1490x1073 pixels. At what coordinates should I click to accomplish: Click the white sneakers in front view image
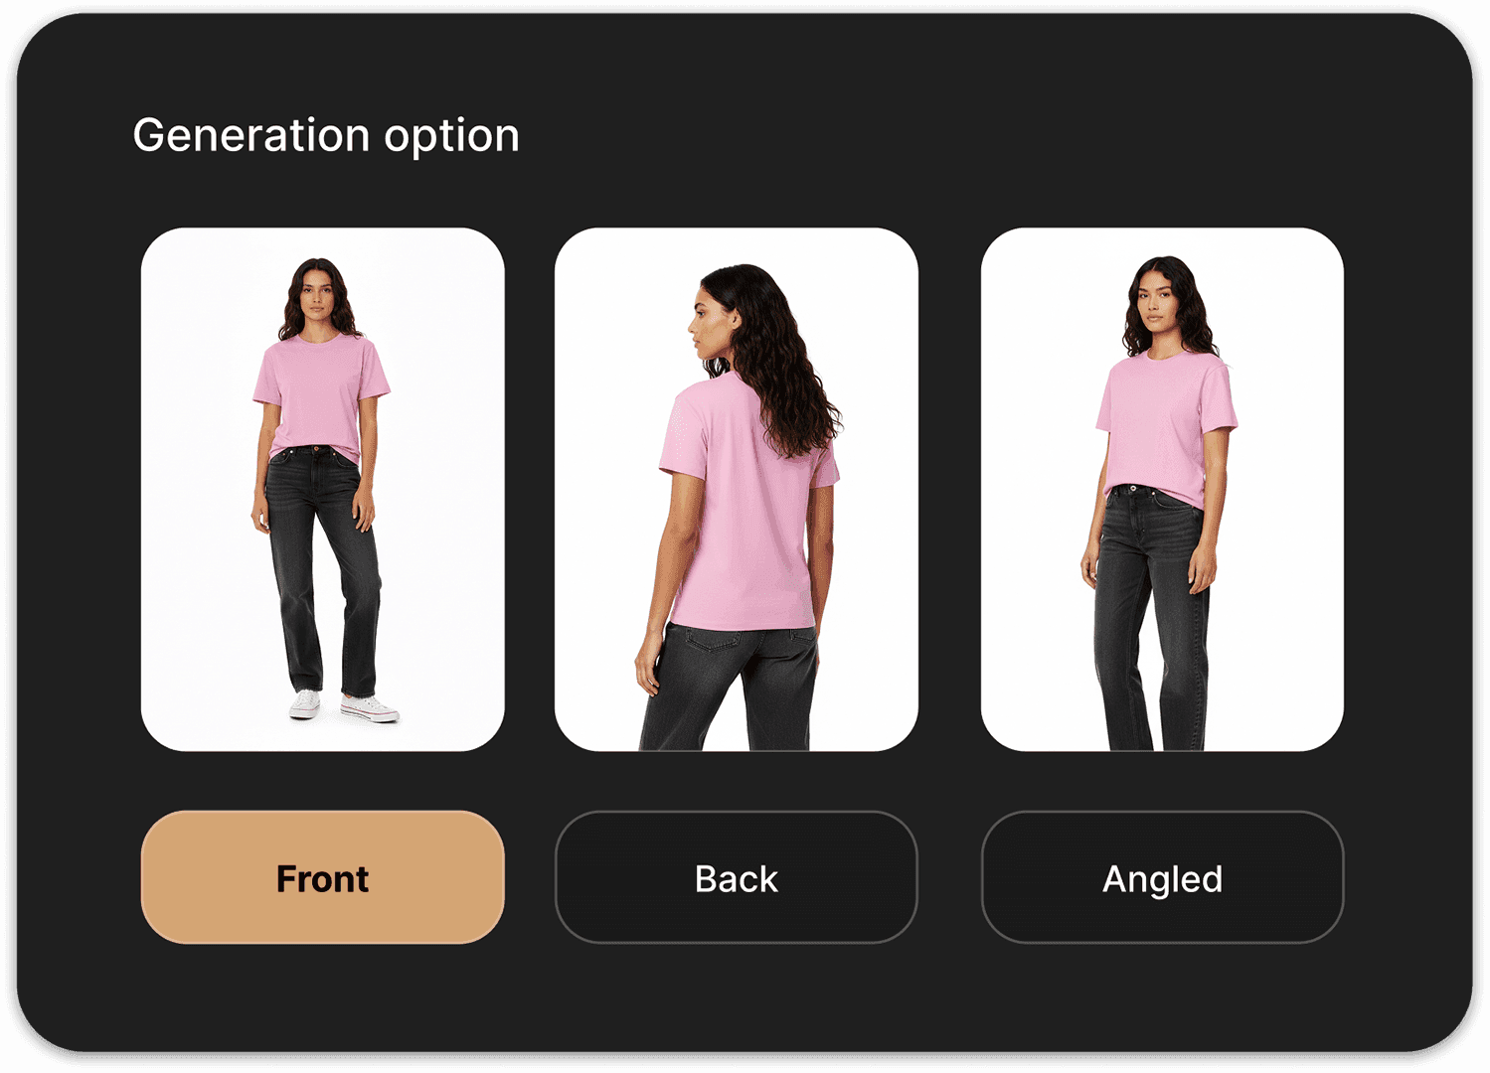pyautogui.click(x=345, y=705)
